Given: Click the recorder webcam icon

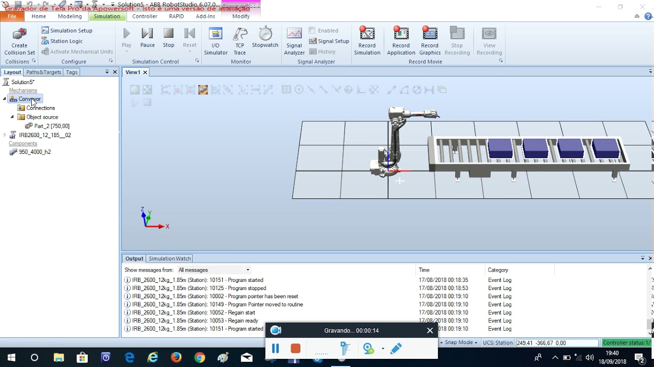Looking at the screenshot, I should pyautogui.click(x=368, y=349).
